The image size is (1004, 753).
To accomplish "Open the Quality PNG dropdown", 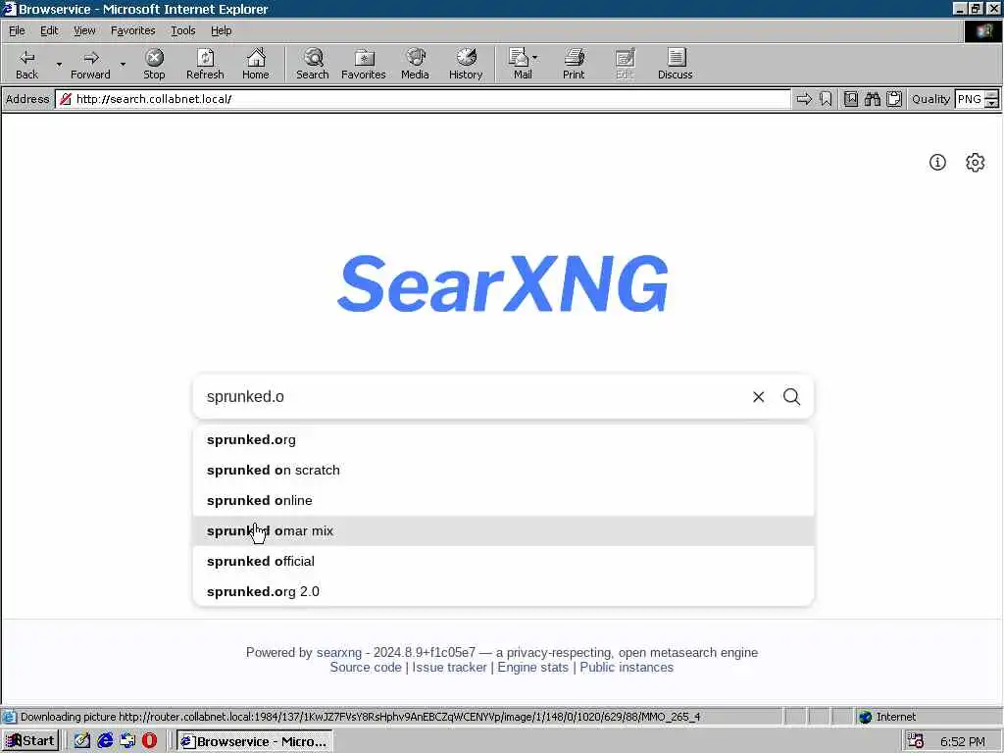I will (991, 99).
